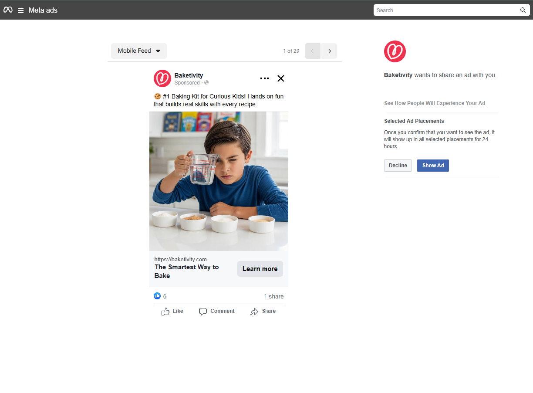Click the Learn more button
The image size is (533, 393).
pos(260,269)
